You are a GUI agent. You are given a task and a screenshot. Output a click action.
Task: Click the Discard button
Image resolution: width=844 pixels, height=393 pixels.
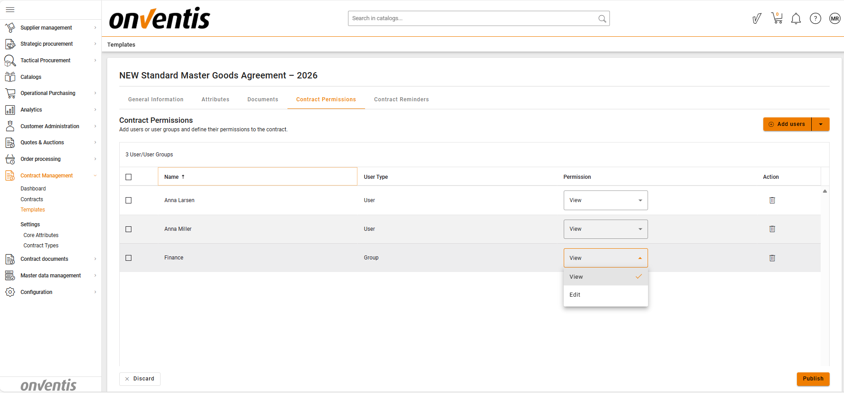tap(140, 379)
